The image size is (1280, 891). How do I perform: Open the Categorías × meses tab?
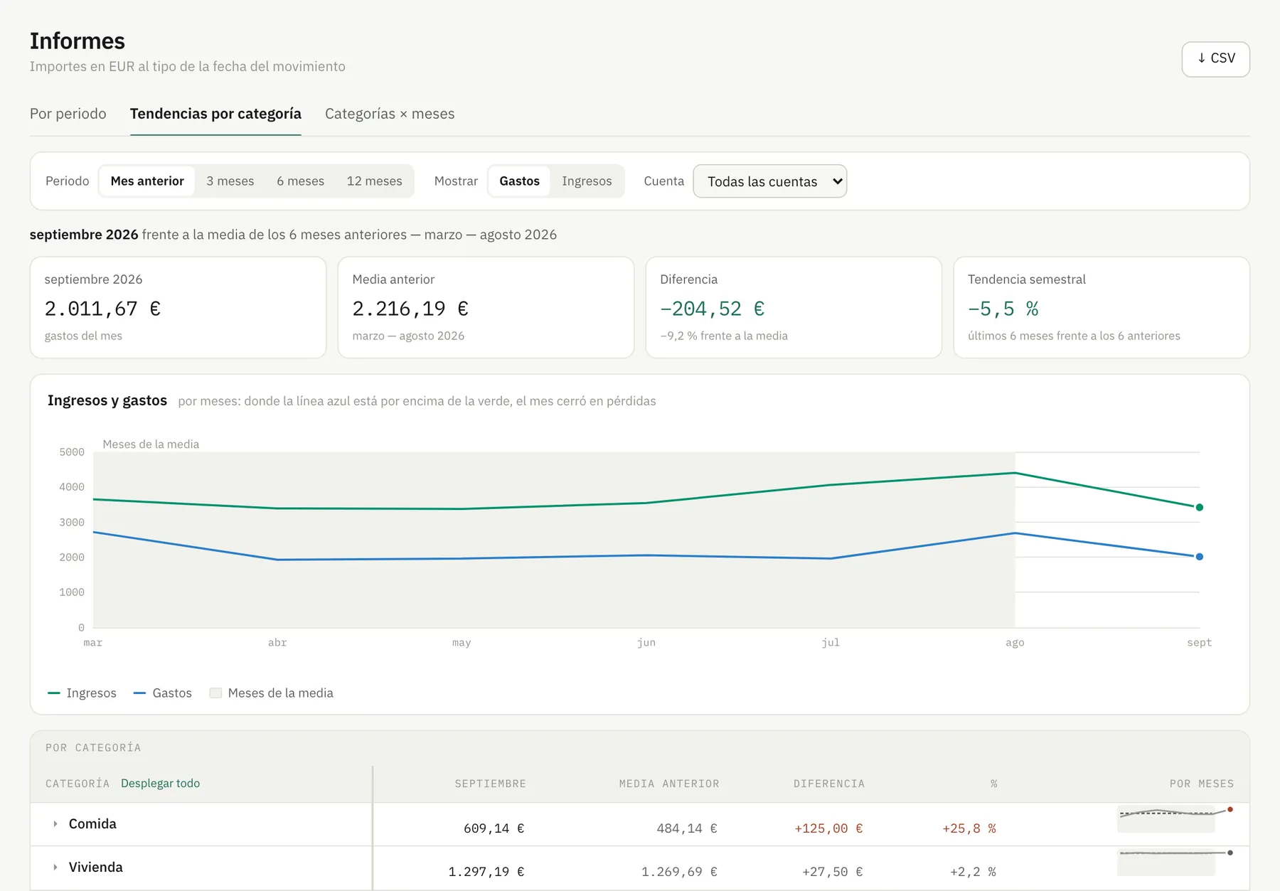pos(390,114)
